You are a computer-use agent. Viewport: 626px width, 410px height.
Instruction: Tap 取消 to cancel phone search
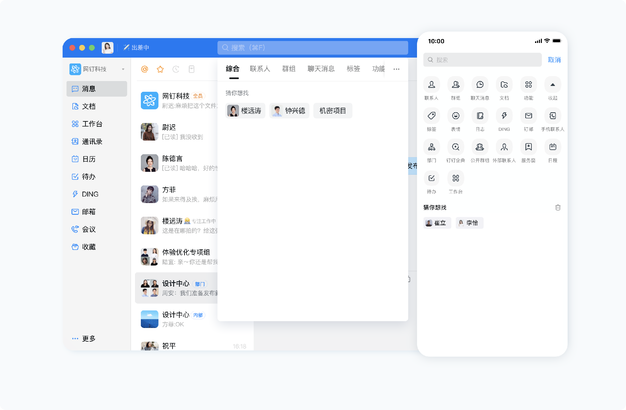coord(554,60)
